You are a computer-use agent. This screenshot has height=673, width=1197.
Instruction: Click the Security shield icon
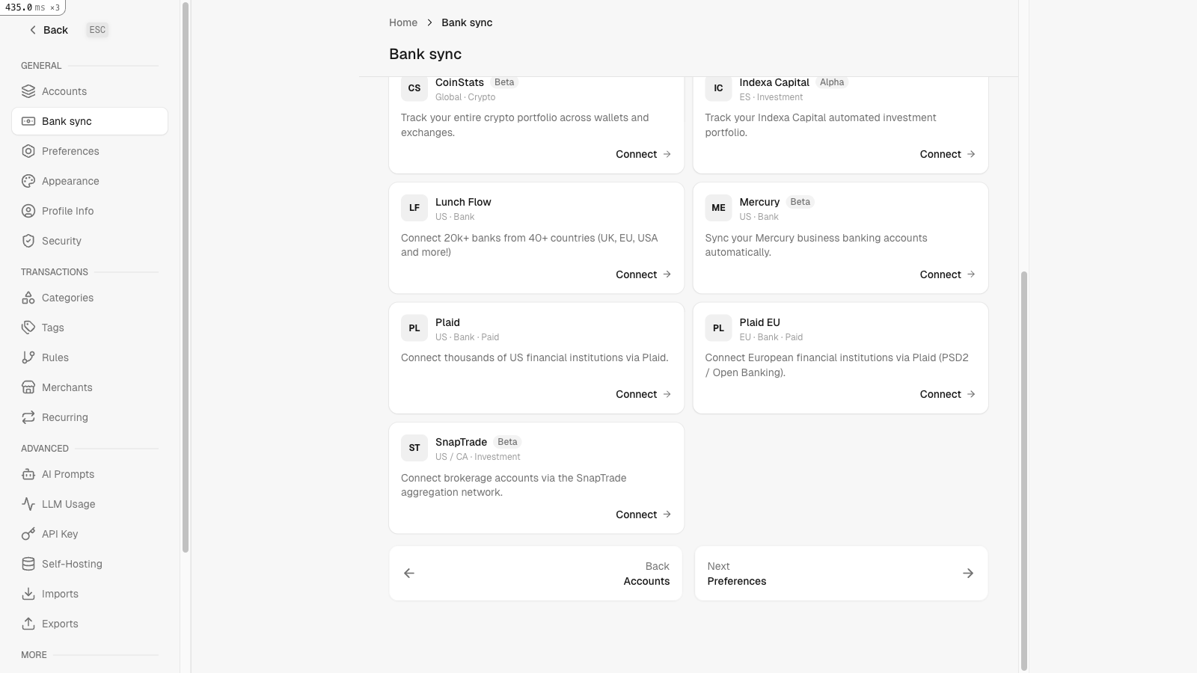tap(28, 241)
